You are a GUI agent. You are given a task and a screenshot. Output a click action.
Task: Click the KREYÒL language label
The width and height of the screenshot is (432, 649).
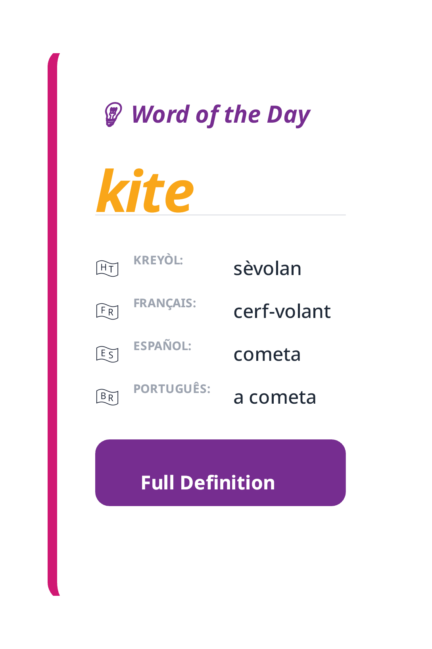coord(159,261)
